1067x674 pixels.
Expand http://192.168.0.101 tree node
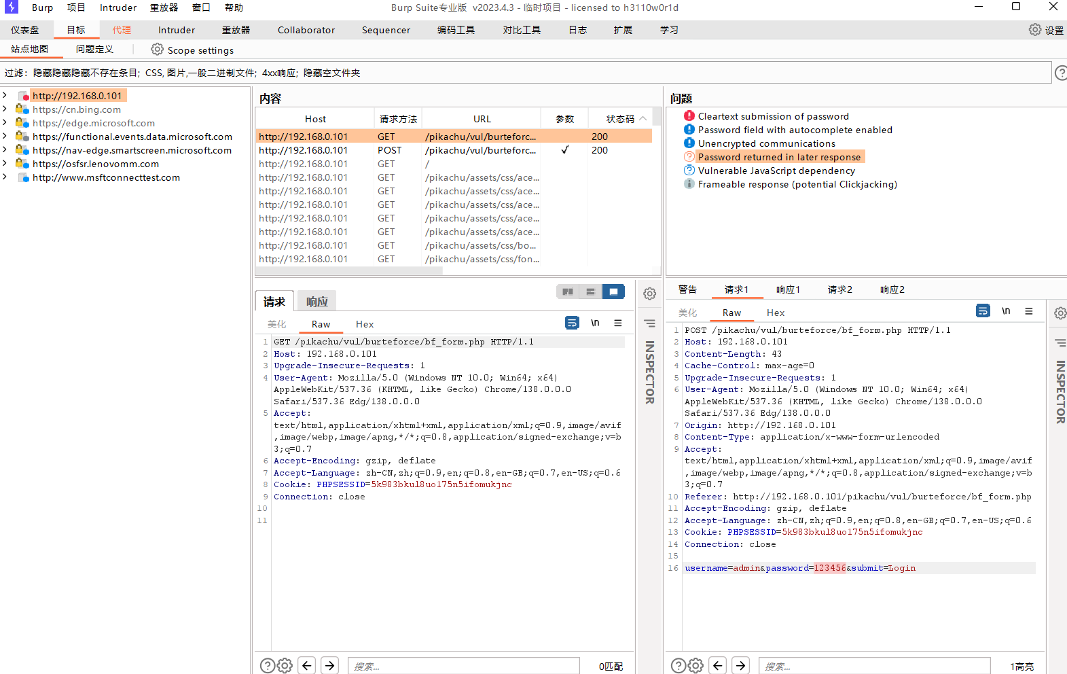[x=5, y=95]
